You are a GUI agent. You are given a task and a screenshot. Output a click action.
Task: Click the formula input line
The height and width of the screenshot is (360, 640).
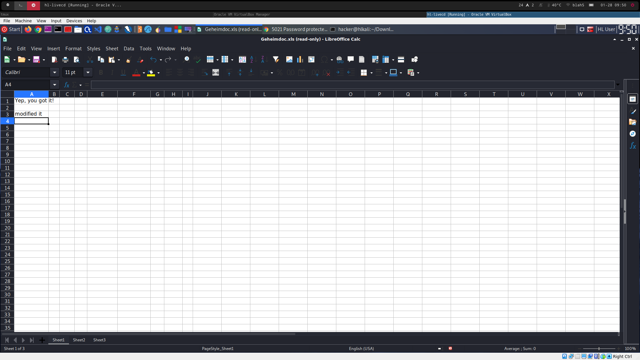(352, 85)
